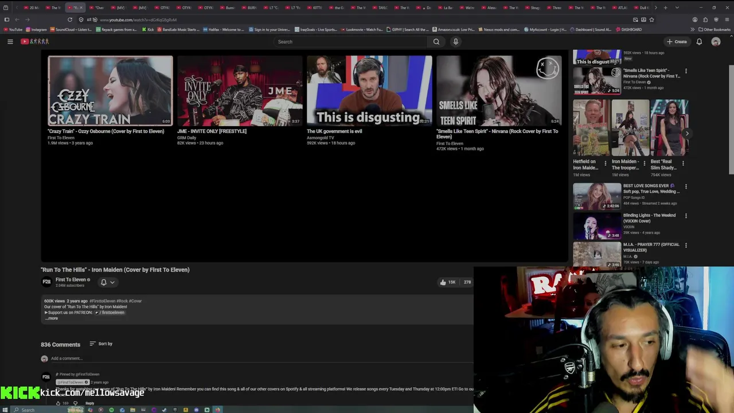Open YouTube notifications bell
The height and width of the screenshot is (413, 734).
click(699, 41)
